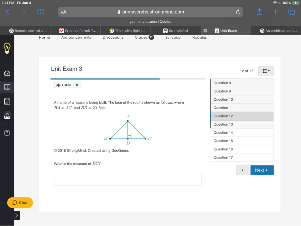301x226 pixels.
Task: Select Question 12 in the list
Action: pos(242,116)
